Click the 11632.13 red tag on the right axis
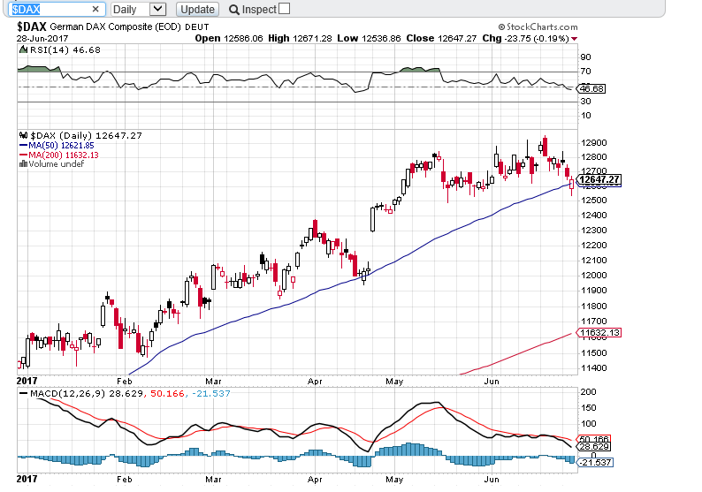Screen dimensions: 702x492 [x=599, y=333]
